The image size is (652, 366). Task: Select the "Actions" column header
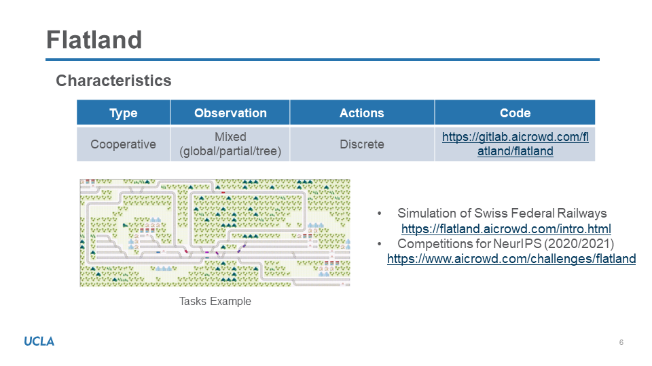(x=361, y=113)
